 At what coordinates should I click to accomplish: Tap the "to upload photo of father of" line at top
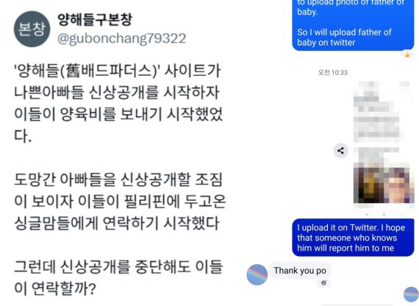pos(351,3)
